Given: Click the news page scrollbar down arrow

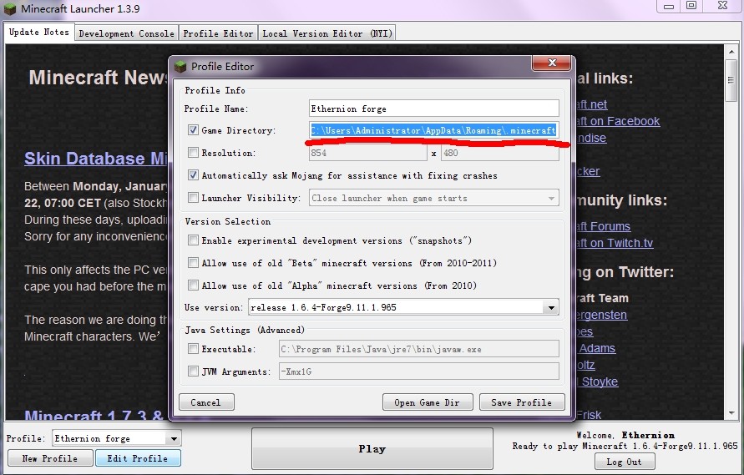Looking at the screenshot, I should (731, 413).
